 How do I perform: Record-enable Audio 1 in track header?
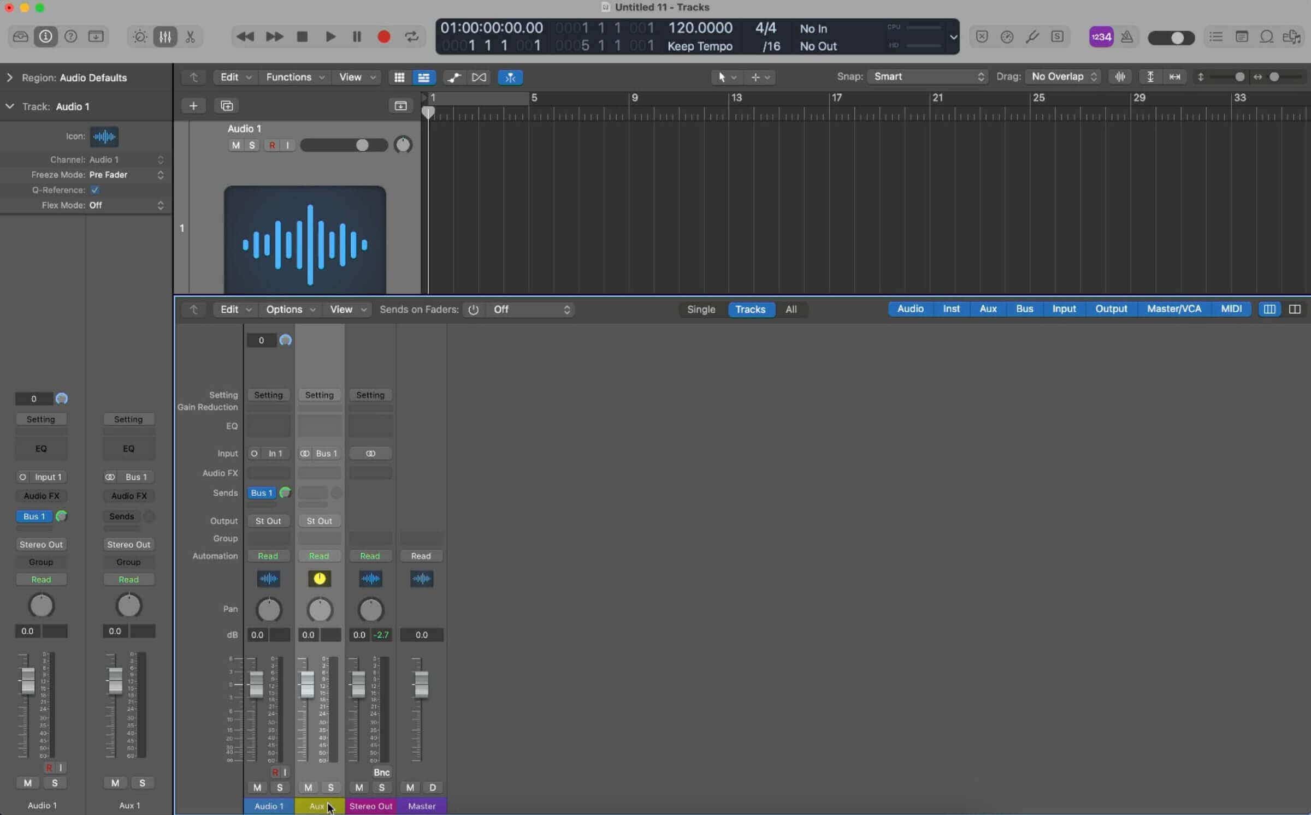point(271,145)
